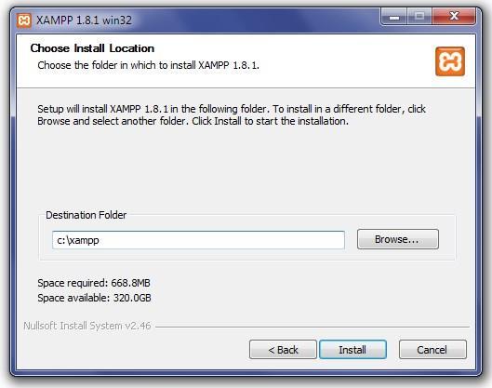Image resolution: width=492 pixels, height=388 pixels.
Task: Go back with the < Back button
Action: click(x=283, y=350)
